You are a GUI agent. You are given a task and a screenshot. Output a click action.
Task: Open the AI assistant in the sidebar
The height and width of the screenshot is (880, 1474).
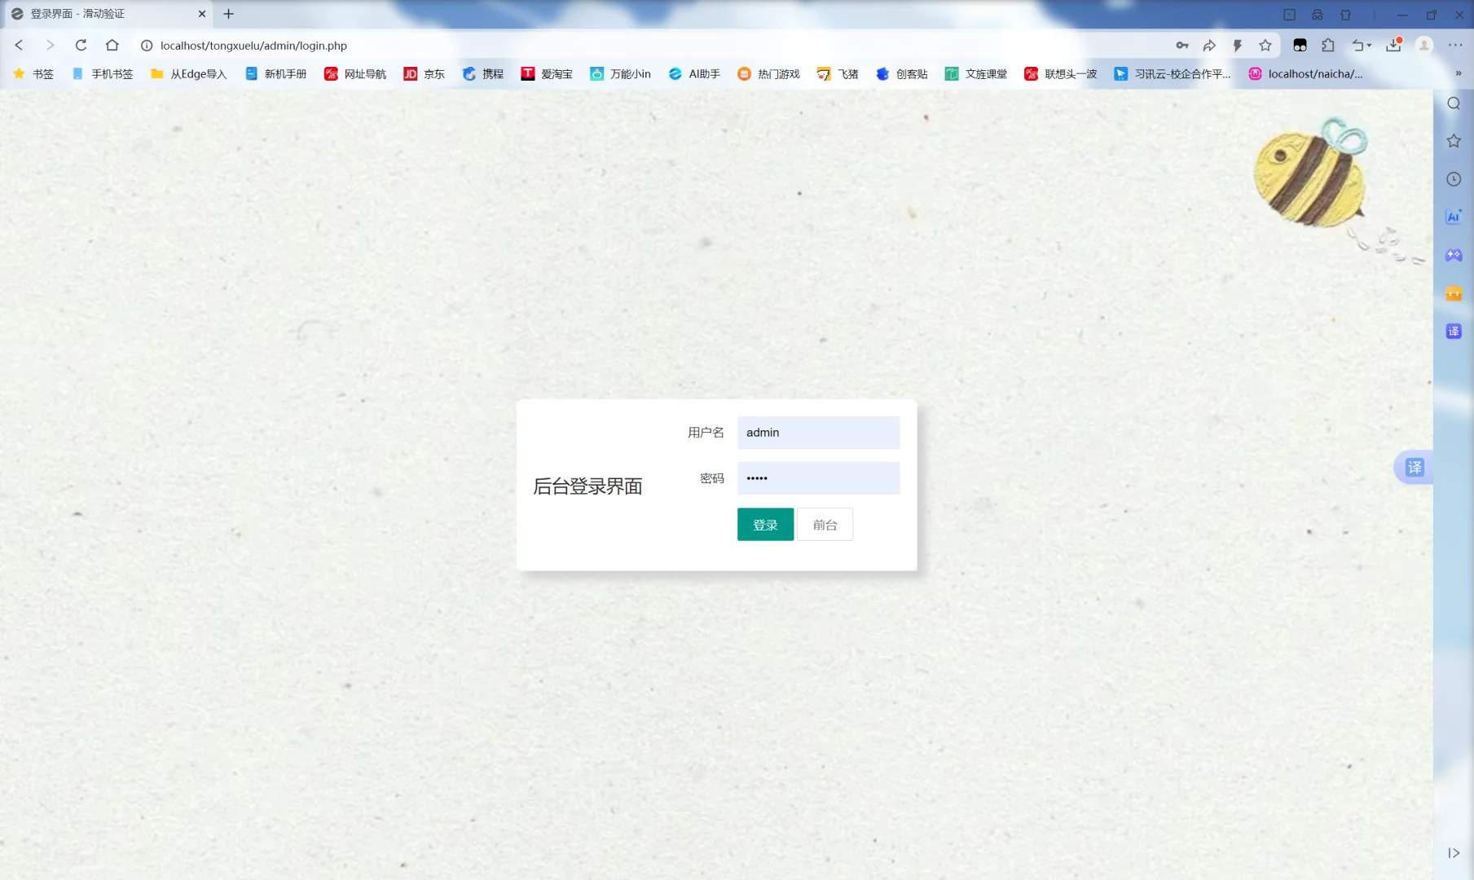coord(1454,217)
